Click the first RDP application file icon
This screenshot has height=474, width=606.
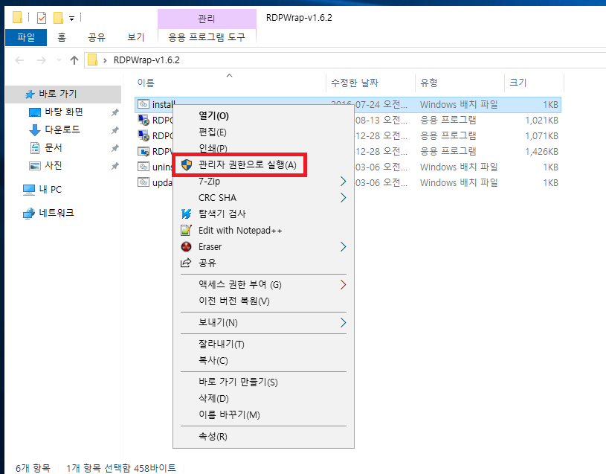coord(144,120)
